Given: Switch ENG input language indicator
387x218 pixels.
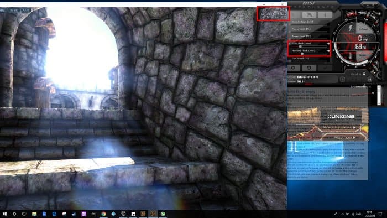Looking at the screenshot, I should 359,214.
